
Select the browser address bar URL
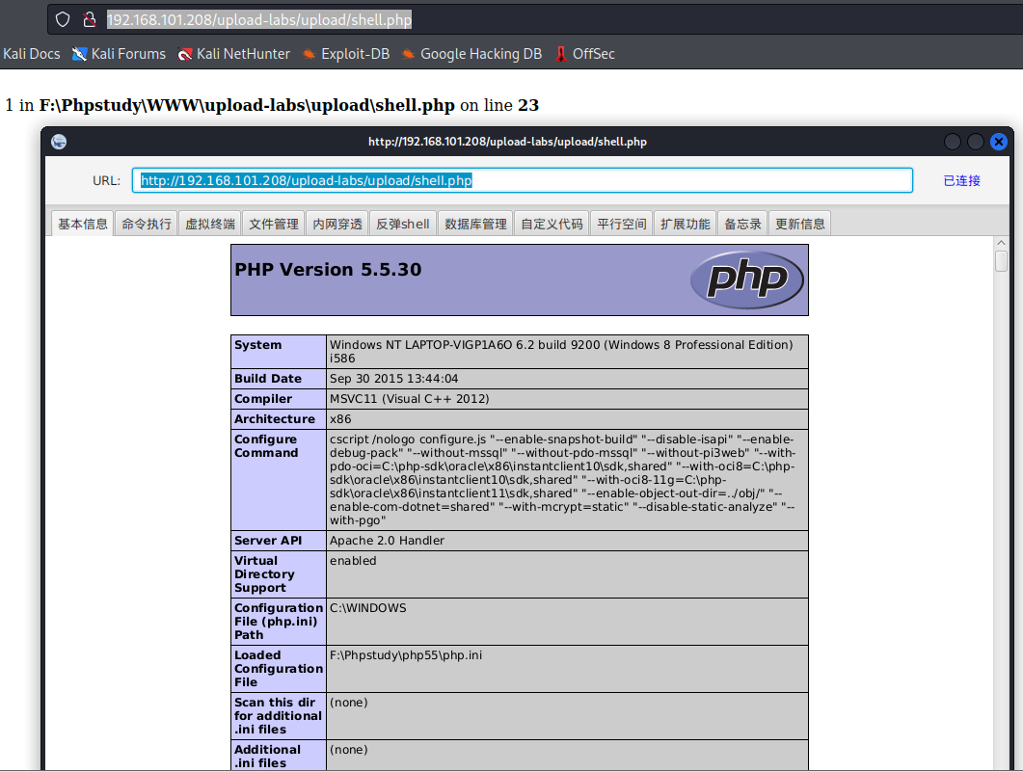[x=259, y=19]
